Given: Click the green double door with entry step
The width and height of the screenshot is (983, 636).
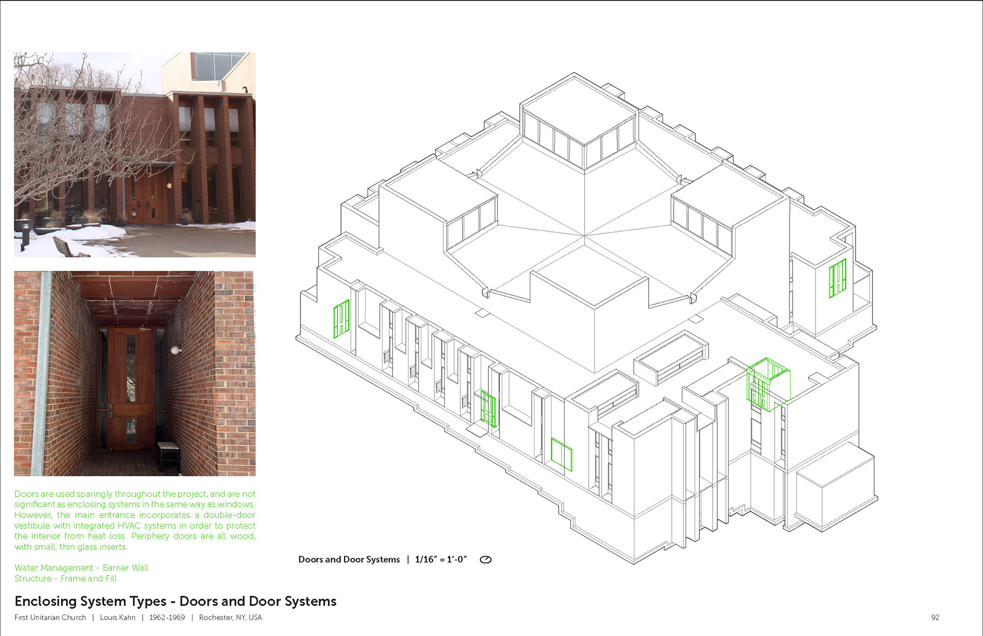Looking at the screenshot, I should pos(488,409).
